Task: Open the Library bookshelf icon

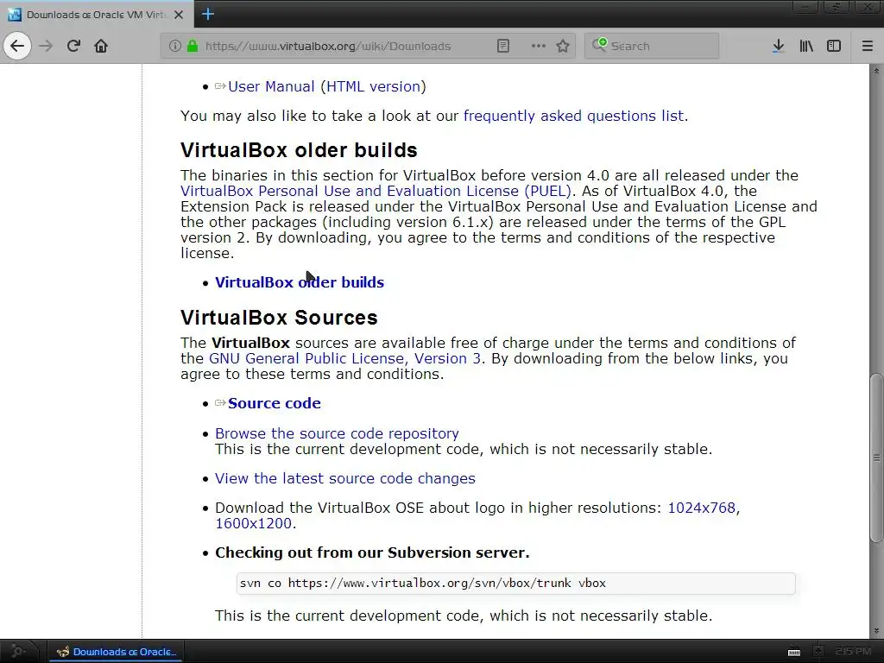Action: point(806,46)
